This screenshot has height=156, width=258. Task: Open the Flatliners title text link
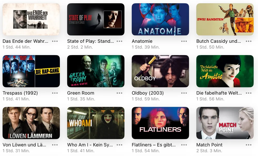tap(154, 145)
